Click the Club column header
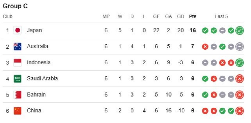 click(x=8, y=16)
